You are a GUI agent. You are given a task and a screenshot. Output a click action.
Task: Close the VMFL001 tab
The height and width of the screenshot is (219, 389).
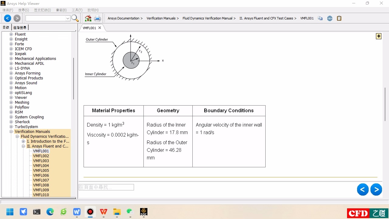tap(100, 28)
